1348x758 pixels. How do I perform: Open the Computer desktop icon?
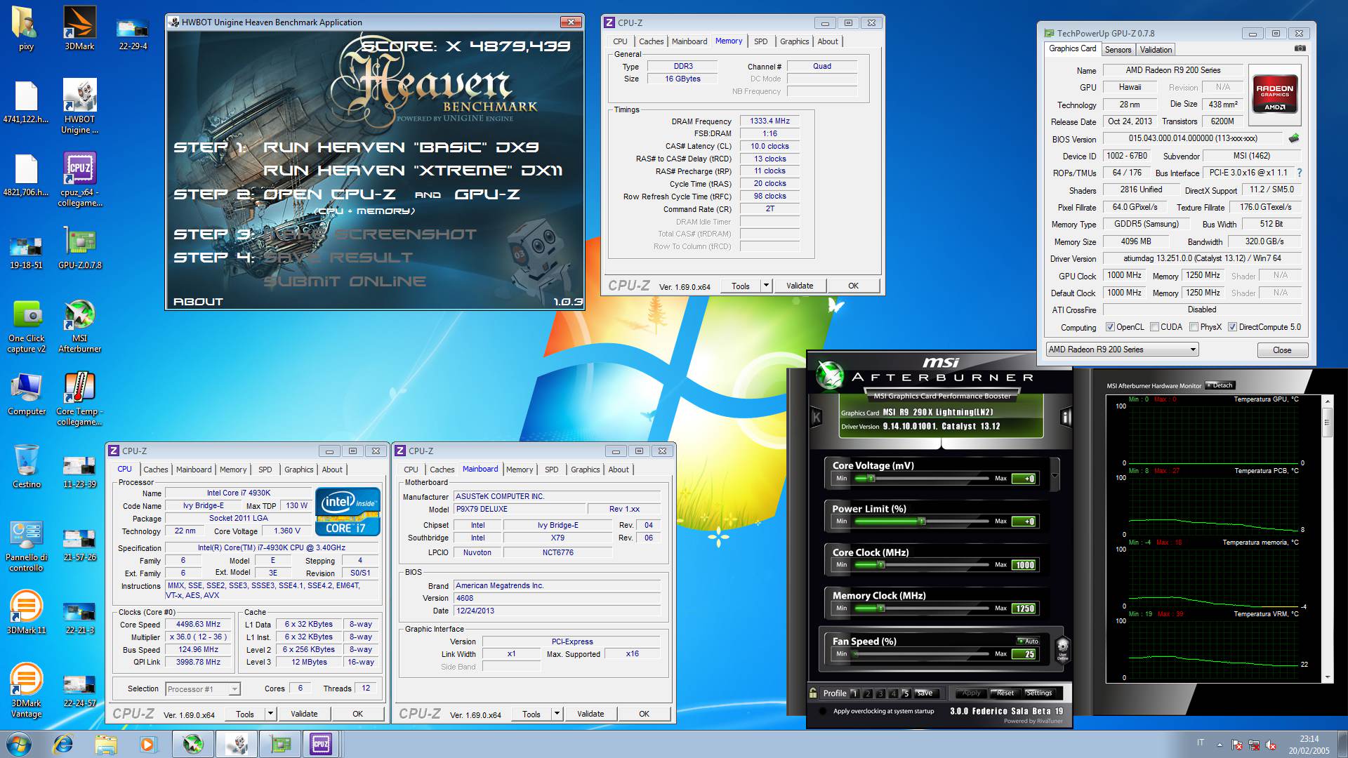point(27,394)
